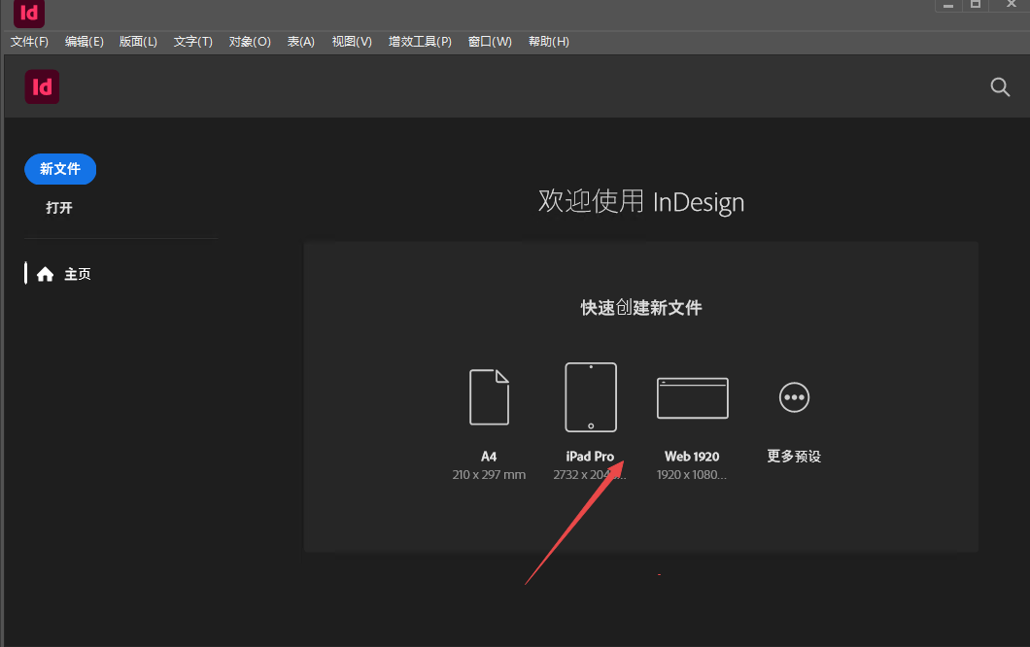Minimize the InDesign window
1030x647 pixels.
pyautogui.click(x=947, y=5)
